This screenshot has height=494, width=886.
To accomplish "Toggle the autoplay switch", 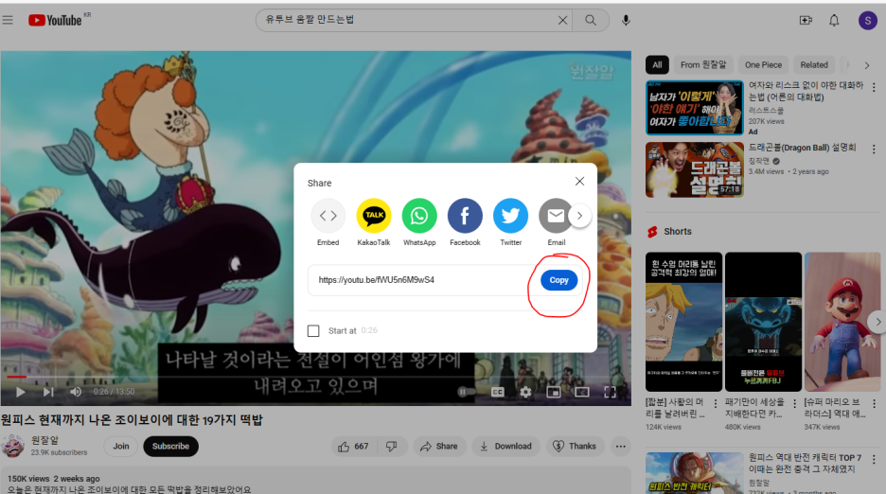I will click(466, 392).
